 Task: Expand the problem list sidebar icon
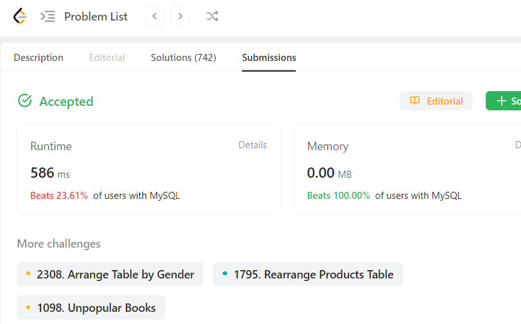(47, 16)
